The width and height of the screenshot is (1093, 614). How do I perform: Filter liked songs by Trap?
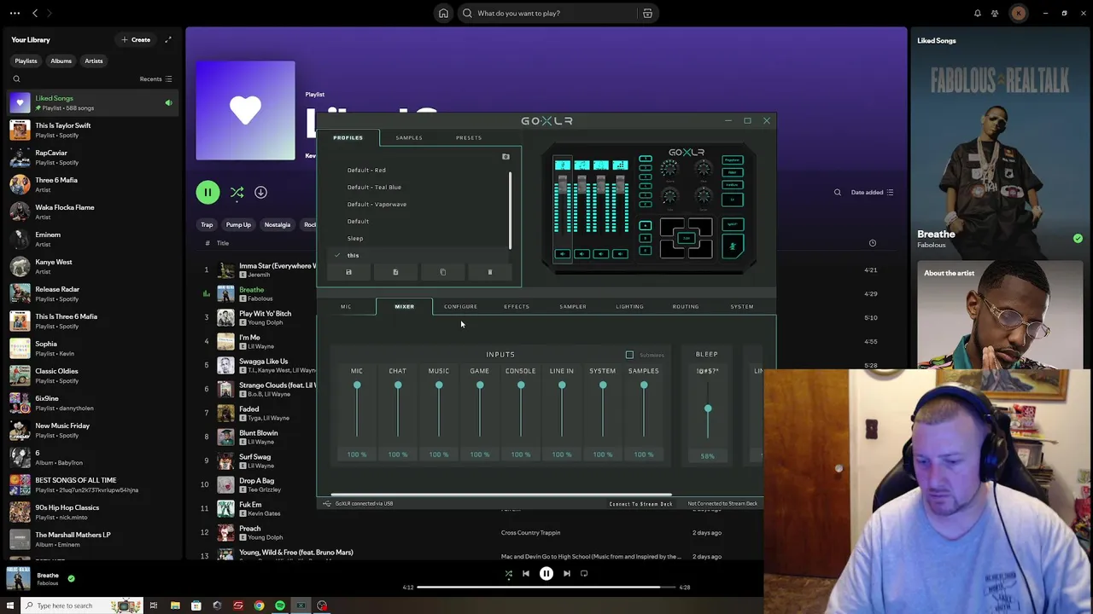(x=207, y=224)
